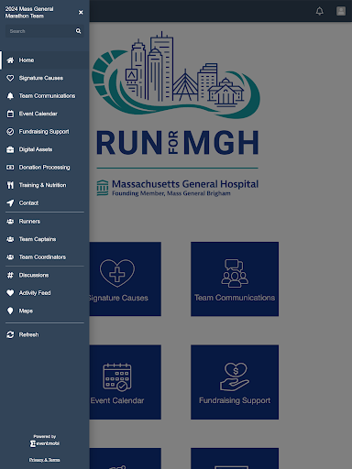Click the Home house icon
Screen dimensions: 352x469
pos(10,60)
